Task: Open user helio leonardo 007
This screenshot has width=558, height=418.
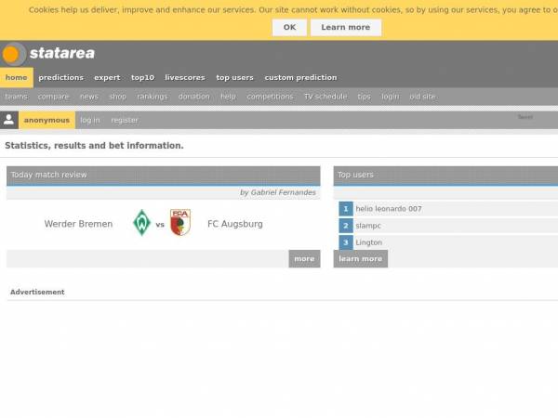Action: 389,209
